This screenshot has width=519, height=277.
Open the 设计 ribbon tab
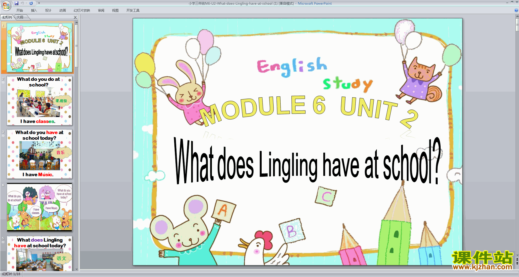48,11
